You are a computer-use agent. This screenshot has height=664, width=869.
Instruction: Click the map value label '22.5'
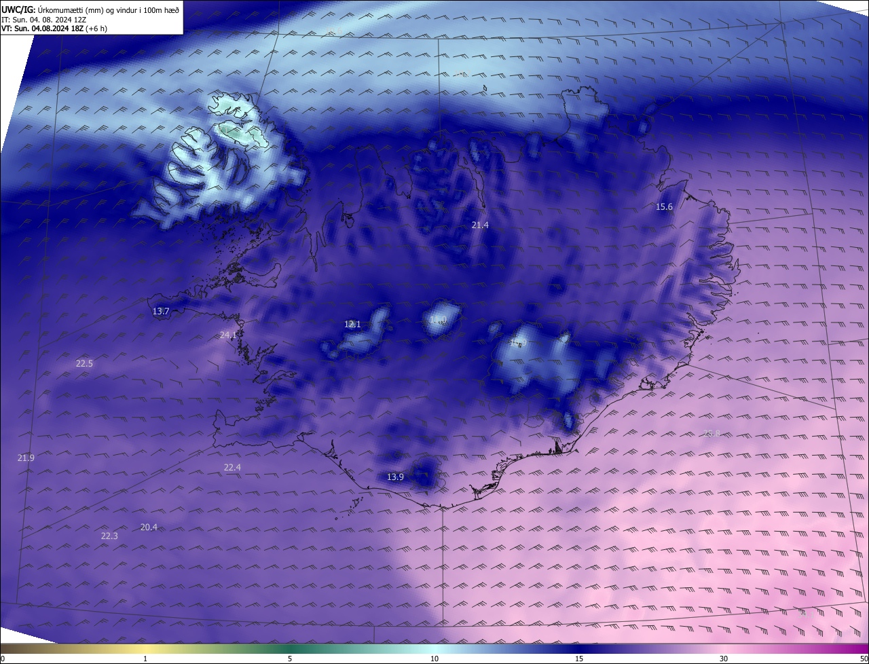point(84,364)
